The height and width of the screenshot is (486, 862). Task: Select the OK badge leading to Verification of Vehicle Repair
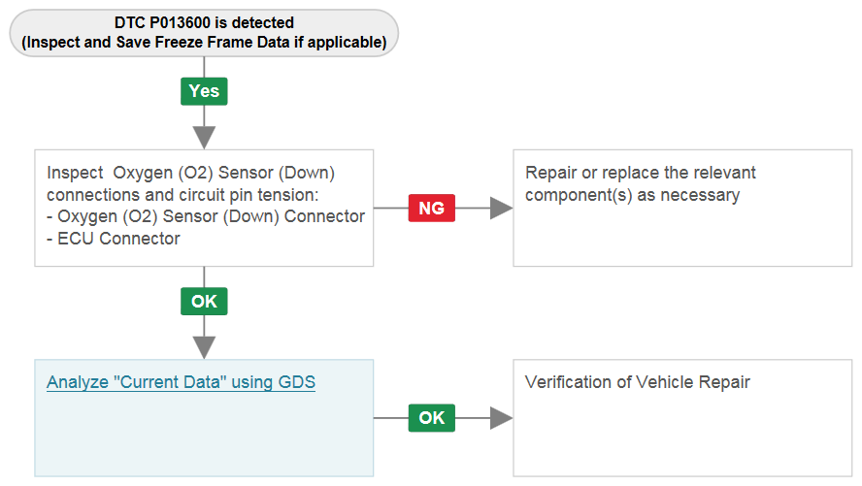[432, 418]
